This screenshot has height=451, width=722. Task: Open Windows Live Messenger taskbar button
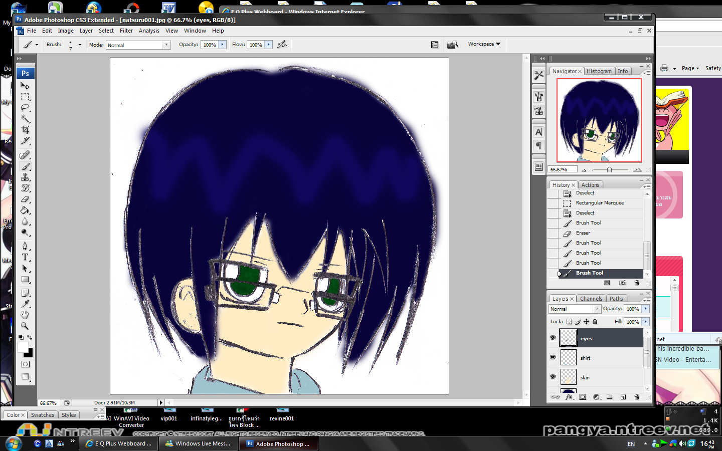199,443
